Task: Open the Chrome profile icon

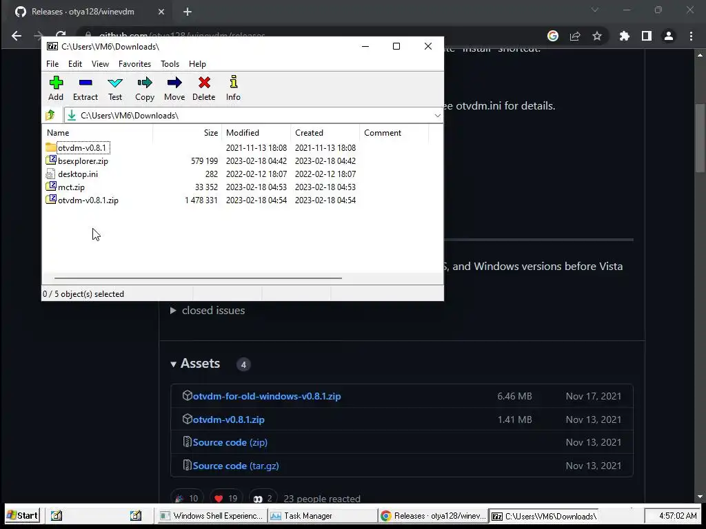Action: [x=669, y=36]
